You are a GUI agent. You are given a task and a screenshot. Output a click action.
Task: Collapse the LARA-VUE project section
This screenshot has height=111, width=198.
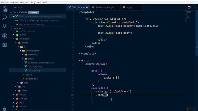coord(11,29)
